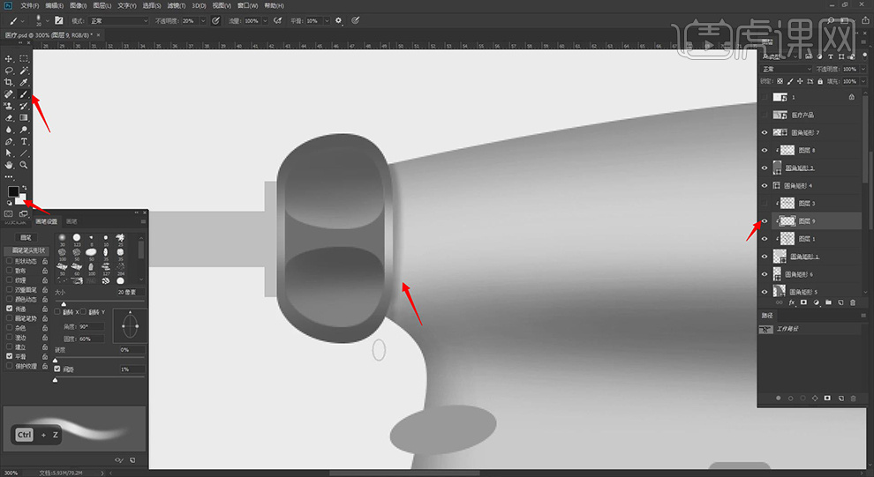Create new group folder icon
This screenshot has height=477, width=874.
828,302
